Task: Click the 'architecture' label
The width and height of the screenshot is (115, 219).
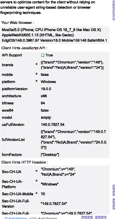Action: point(11,96)
